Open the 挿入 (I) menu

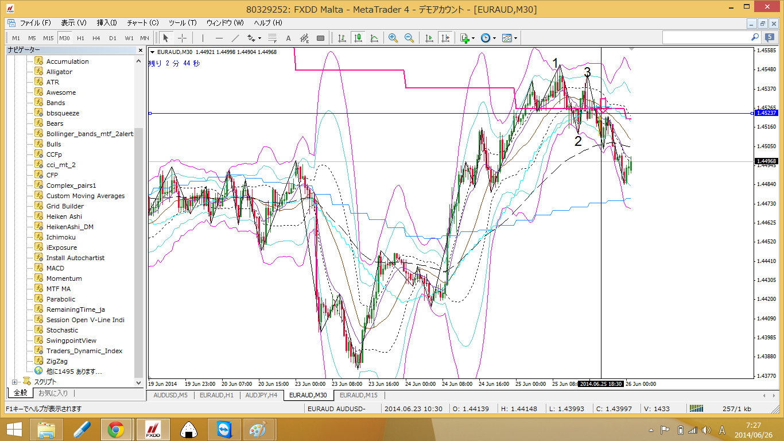point(107,23)
